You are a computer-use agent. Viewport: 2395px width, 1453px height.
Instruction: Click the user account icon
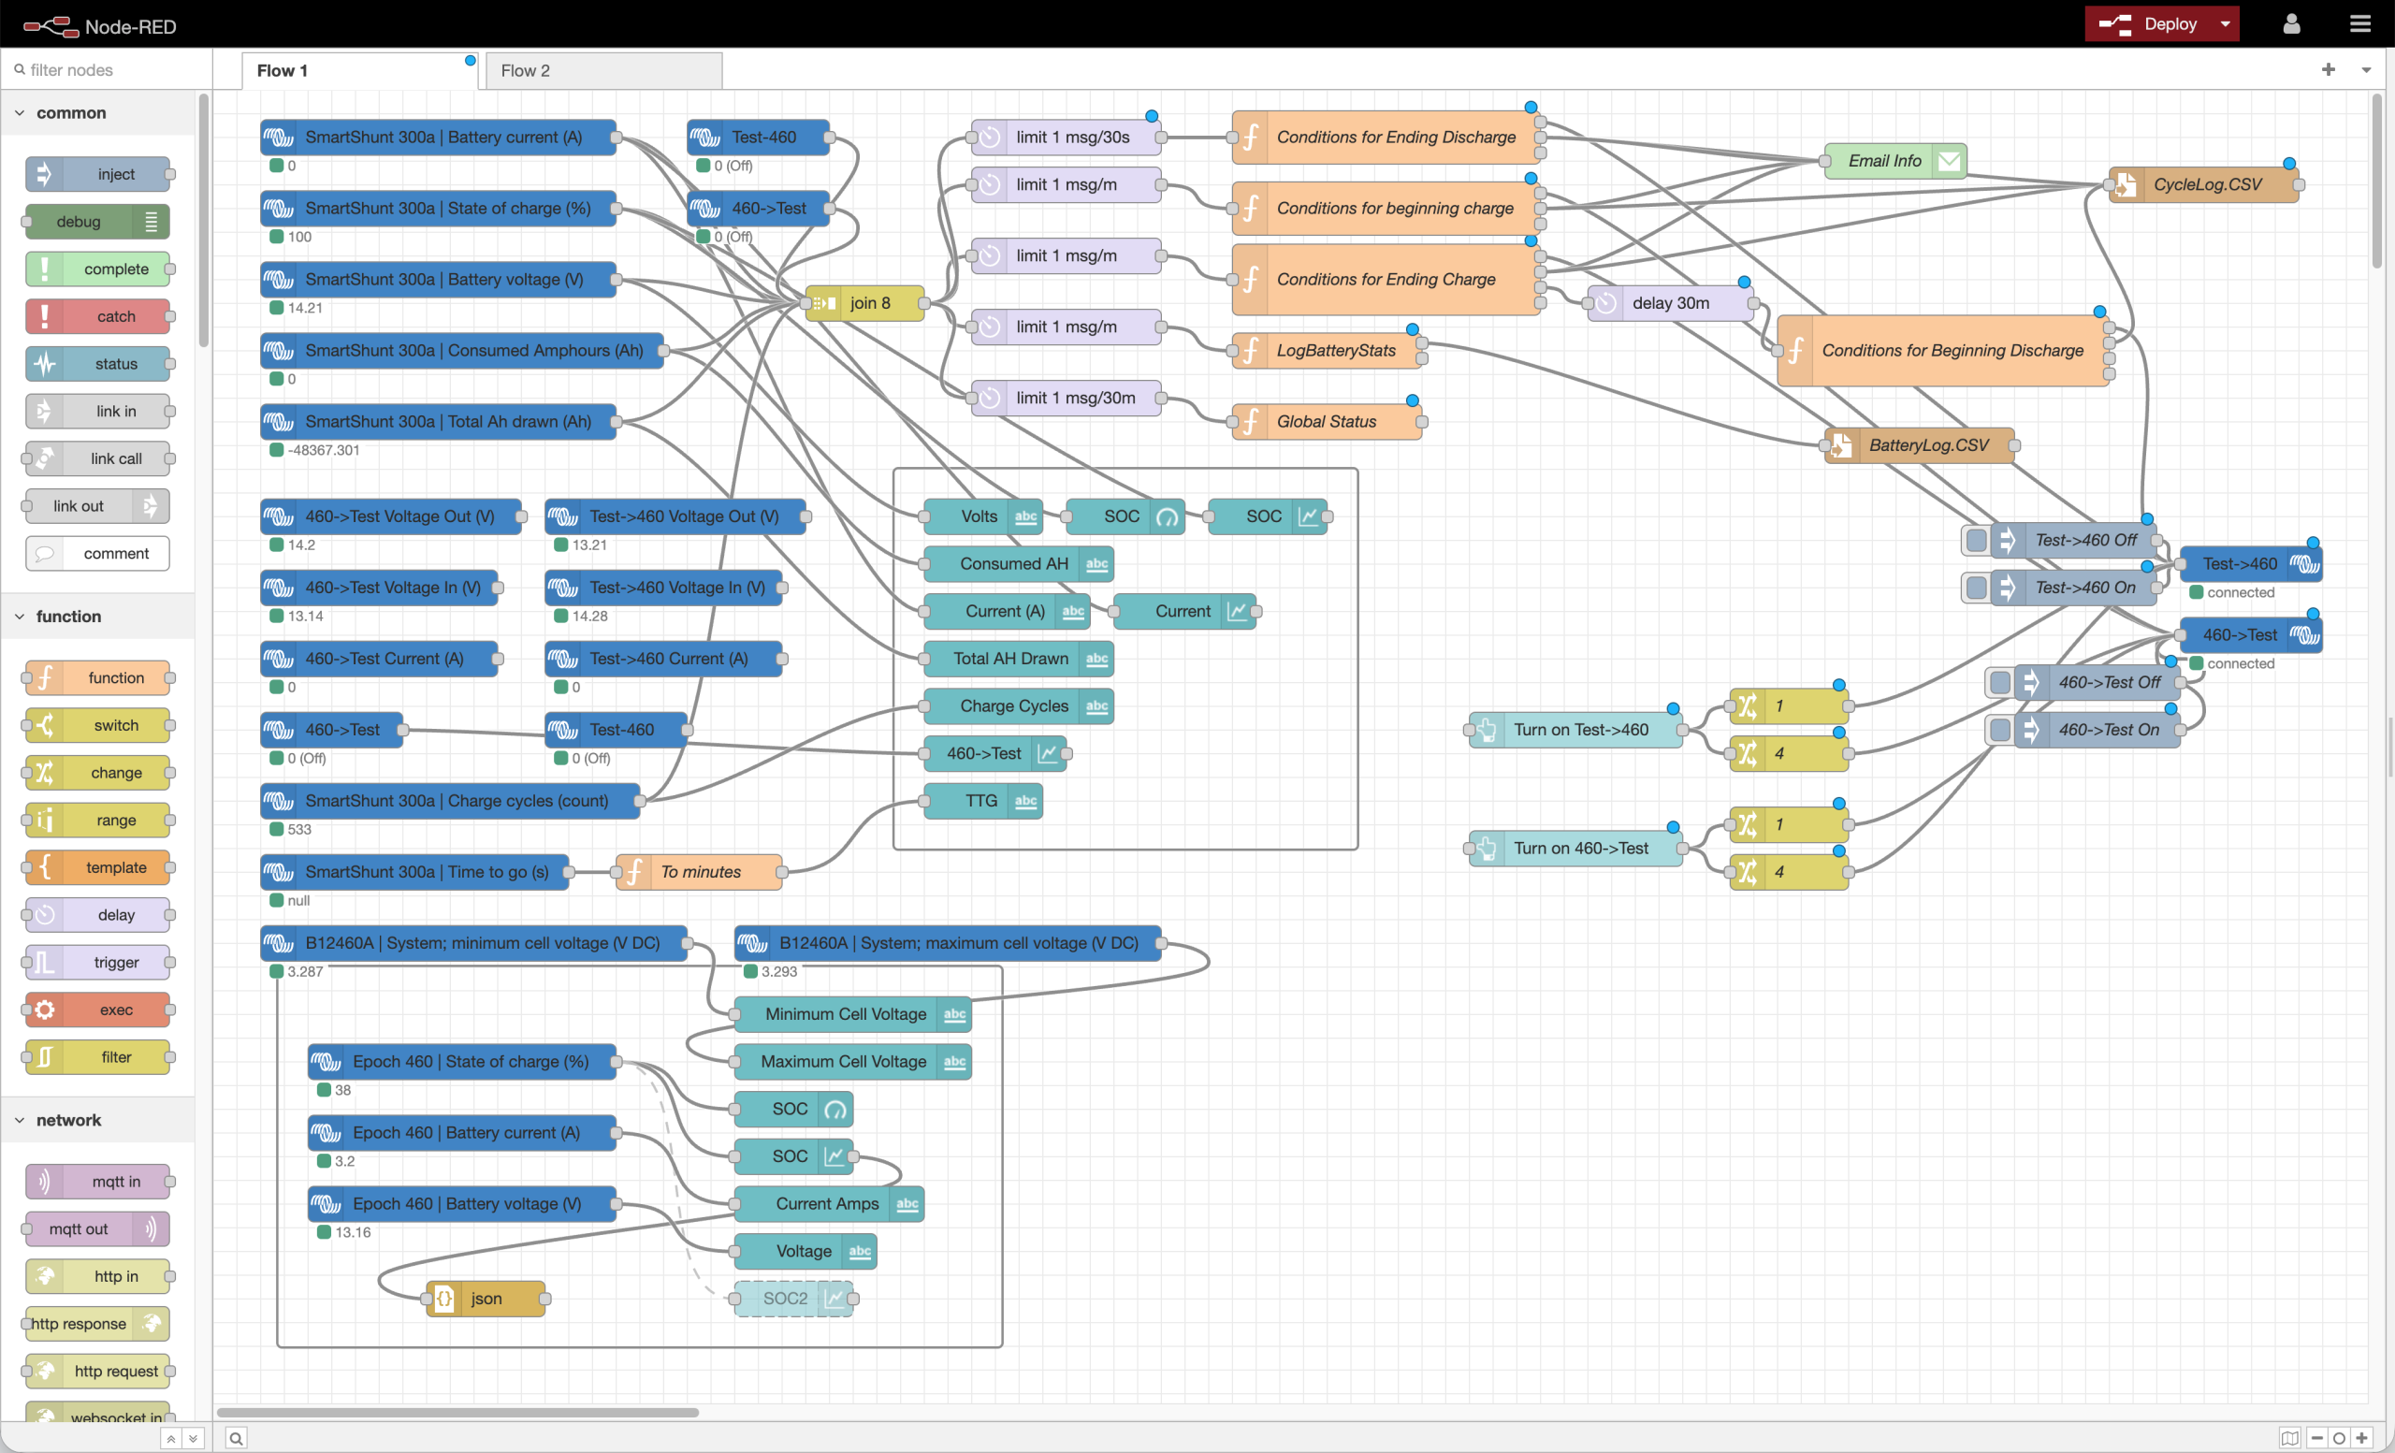(x=2291, y=23)
